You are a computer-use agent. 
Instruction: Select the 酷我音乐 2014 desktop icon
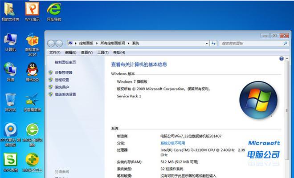coord(32,44)
